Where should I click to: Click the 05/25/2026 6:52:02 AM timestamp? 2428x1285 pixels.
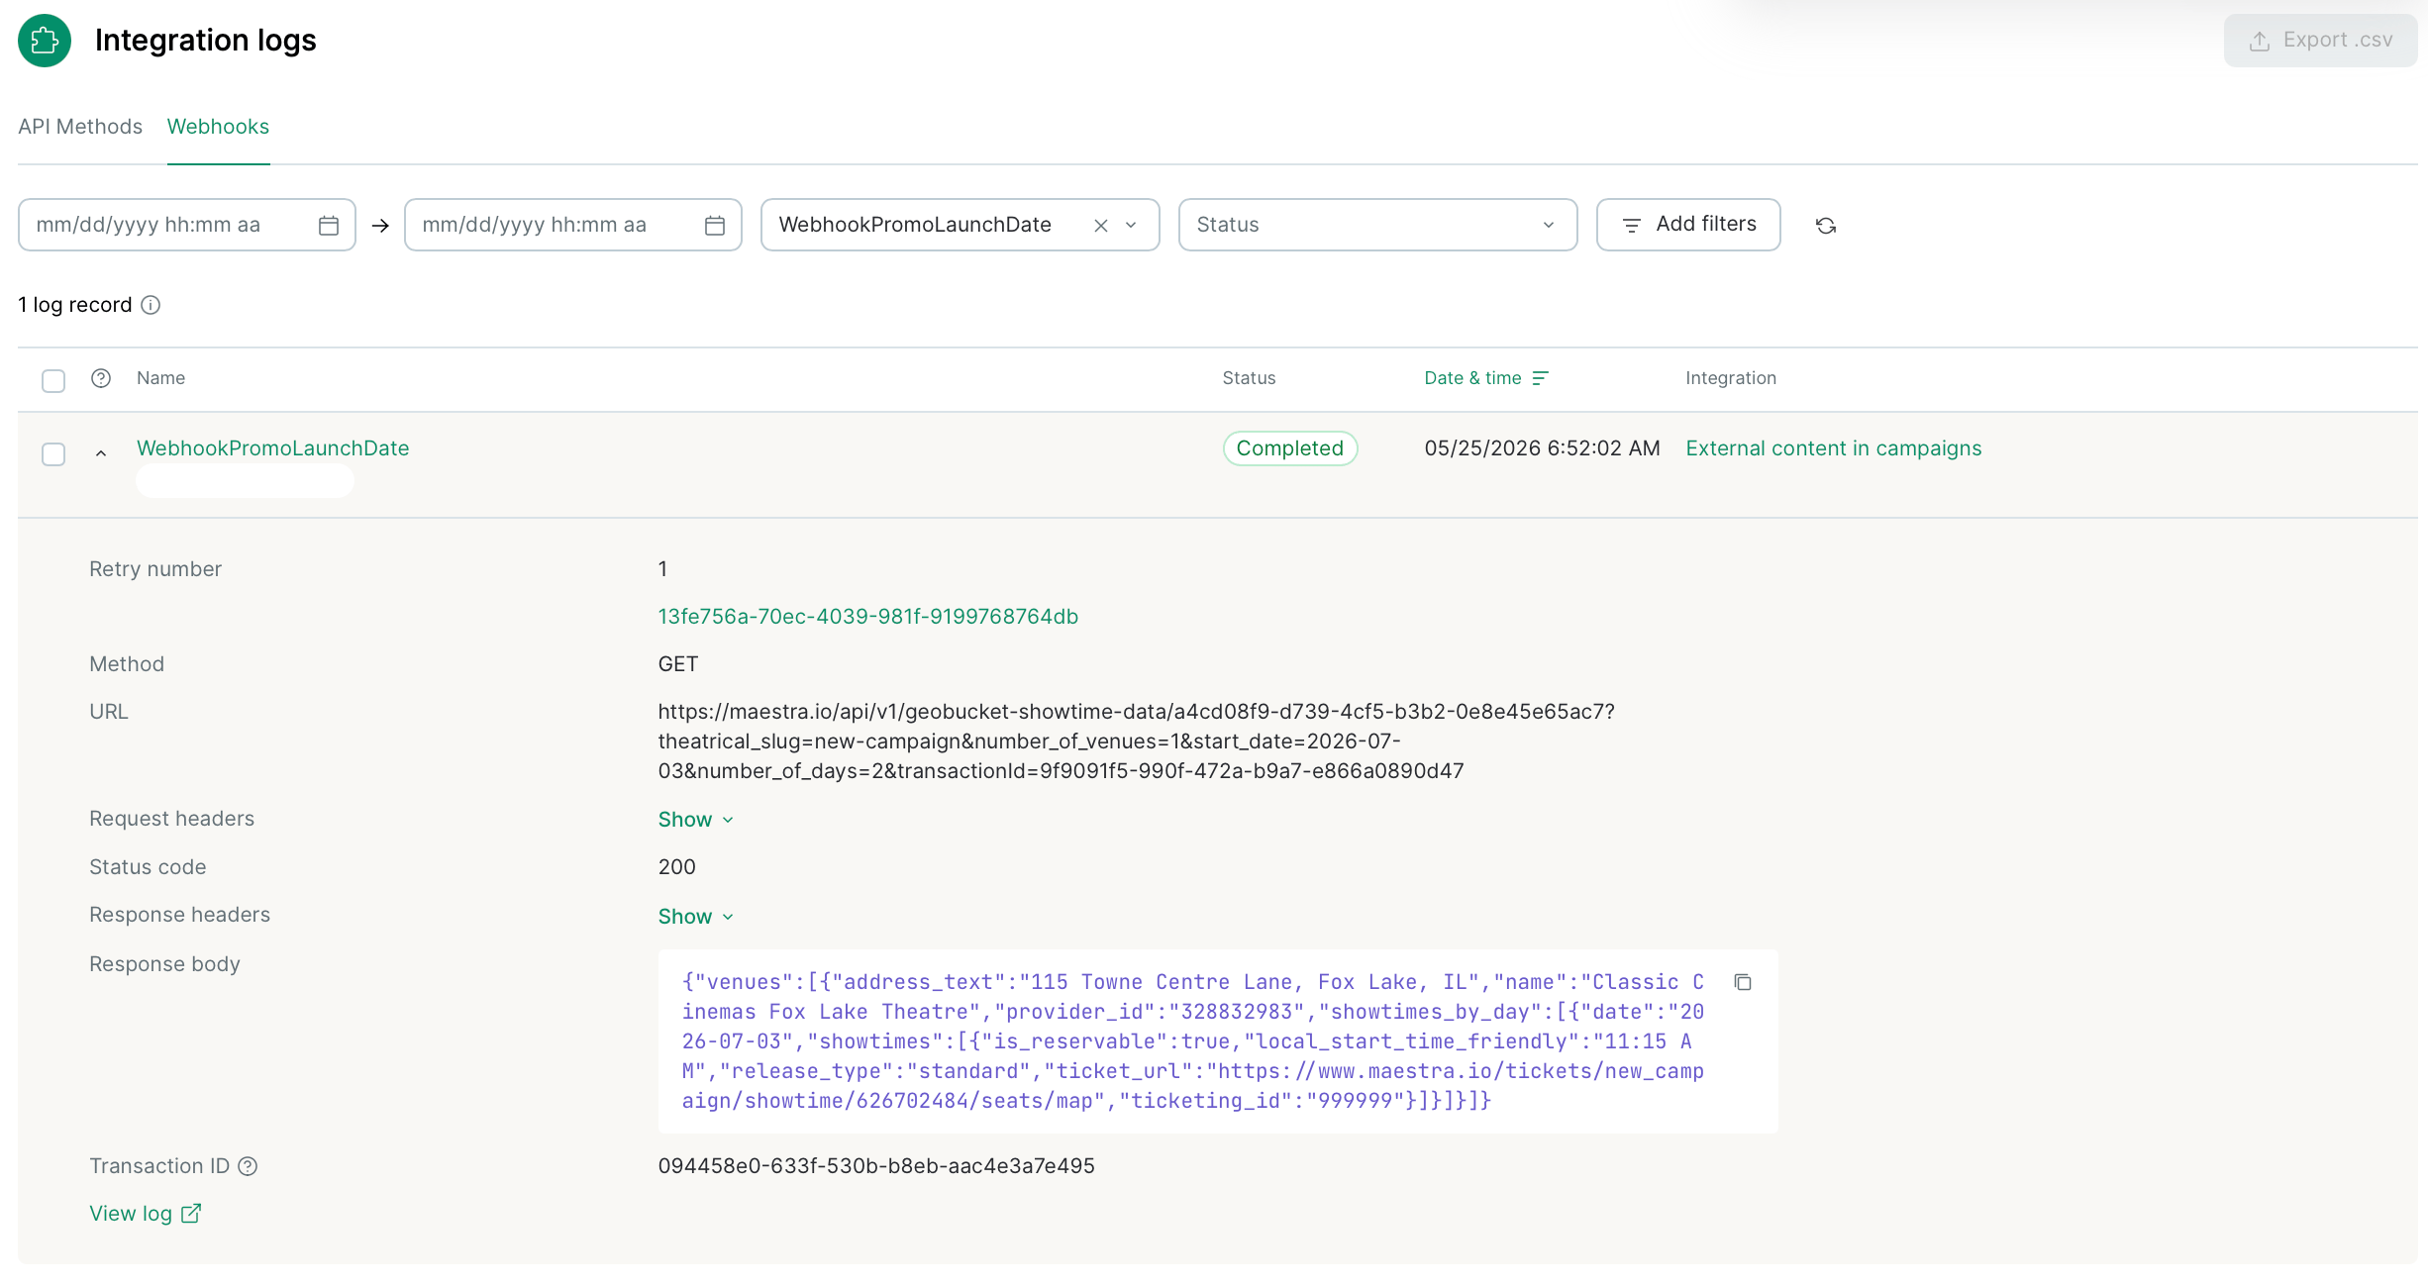click(x=1542, y=448)
